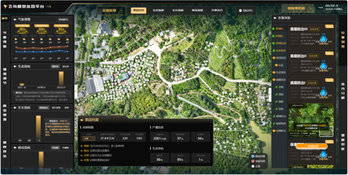The width and height of the screenshot is (348, 175).
Task: Click the 飞鸟智慧巡园平台 bird logo
Action: point(5,6)
